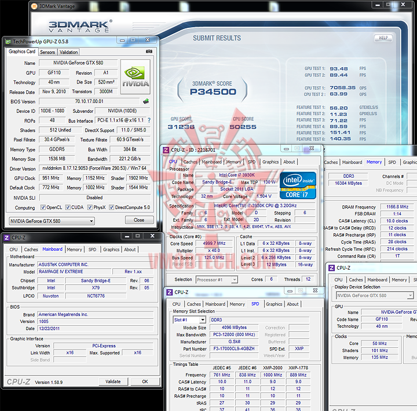Click the CPU-Z SPD window title icon
Image resolution: width=417 pixels, height=411 pixels.
point(169,292)
